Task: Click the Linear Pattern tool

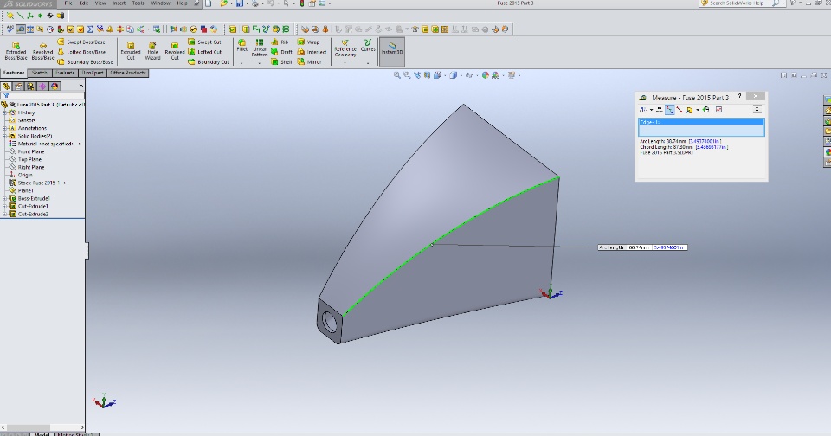Action: pyautogui.click(x=259, y=48)
